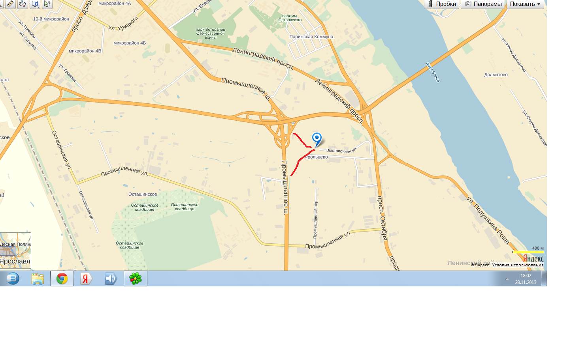Open the clock showing 18:02
The height and width of the screenshot is (355, 569).
point(526,279)
